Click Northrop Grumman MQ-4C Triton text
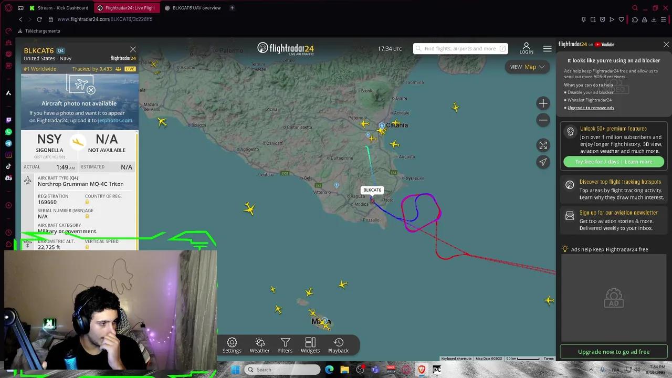 pyautogui.click(x=80, y=184)
